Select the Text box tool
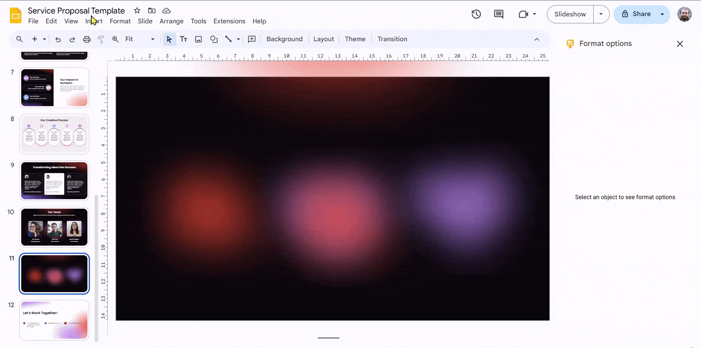 (x=184, y=39)
